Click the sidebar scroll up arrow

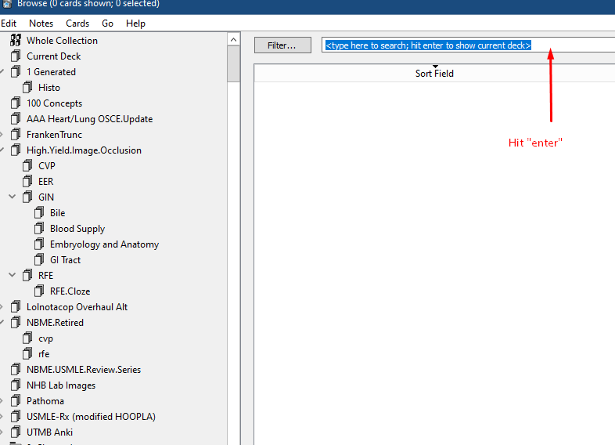[233, 39]
